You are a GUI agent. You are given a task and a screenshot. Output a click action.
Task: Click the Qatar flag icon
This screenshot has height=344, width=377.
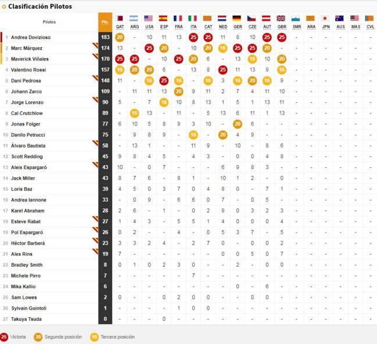tap(120, 19)
